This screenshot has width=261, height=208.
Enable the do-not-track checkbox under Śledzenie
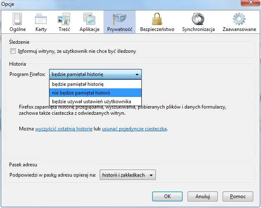(x=13, y=51)
